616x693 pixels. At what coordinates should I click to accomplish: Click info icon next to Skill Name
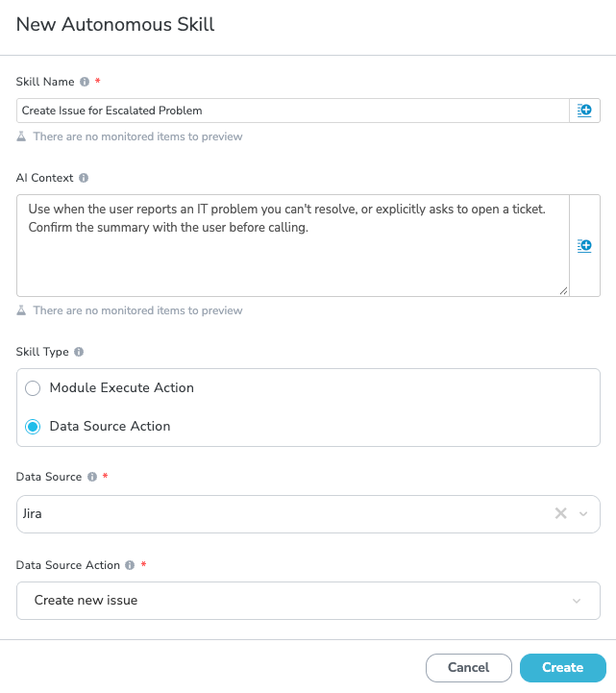pos(85,82)
